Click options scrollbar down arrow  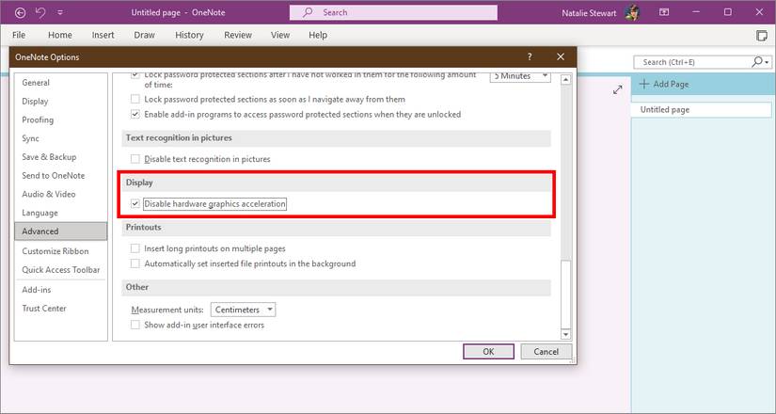tap(565, 335)
